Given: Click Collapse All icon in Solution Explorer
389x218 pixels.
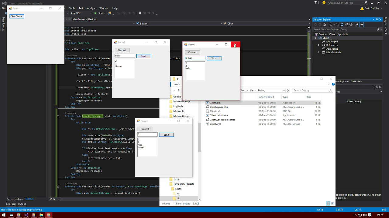Looking at the screenshot, I should click(x=346, y=25).
